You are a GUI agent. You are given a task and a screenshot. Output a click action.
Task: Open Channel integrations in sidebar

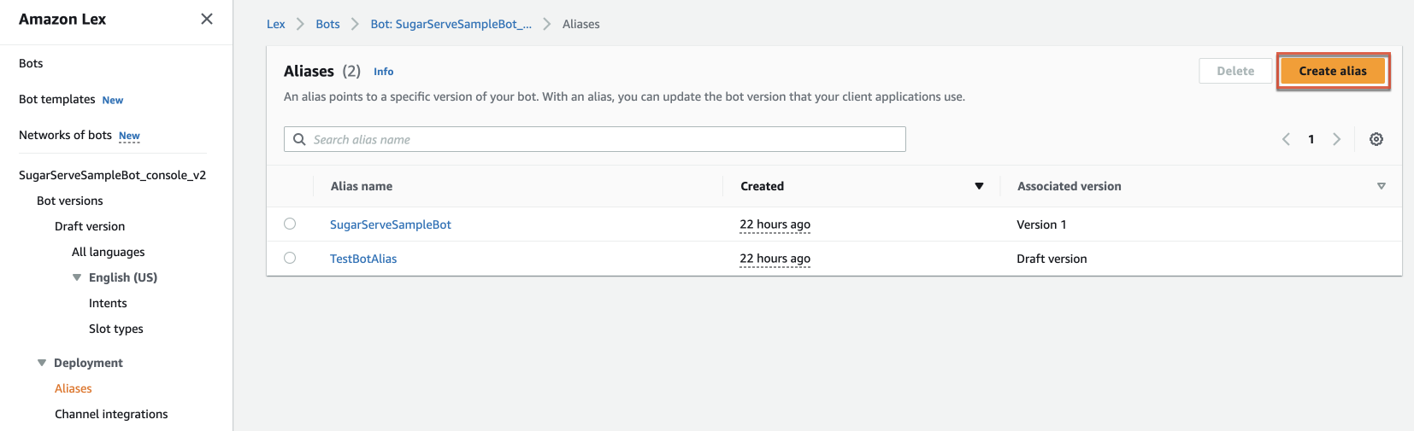tap(111, 414)
